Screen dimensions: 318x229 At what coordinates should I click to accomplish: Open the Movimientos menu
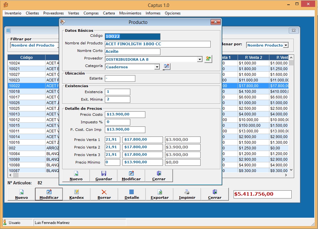pyautogui.click(x=130, y=13)
